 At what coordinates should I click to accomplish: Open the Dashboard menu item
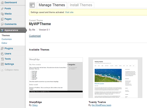coord(11,2)
